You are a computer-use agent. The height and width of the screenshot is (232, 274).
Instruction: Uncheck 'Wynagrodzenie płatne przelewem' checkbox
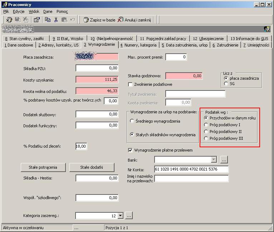(x=130, y=150)
